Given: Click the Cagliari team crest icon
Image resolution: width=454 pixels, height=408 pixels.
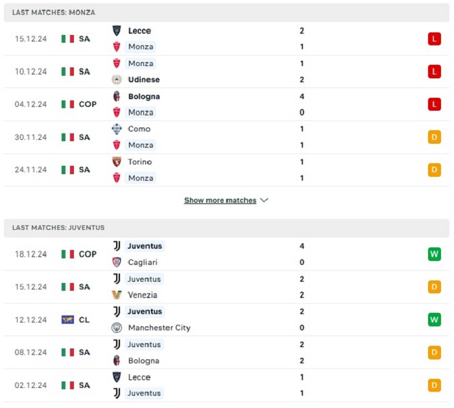Looking at the screenshot, I should pos(117,262).
